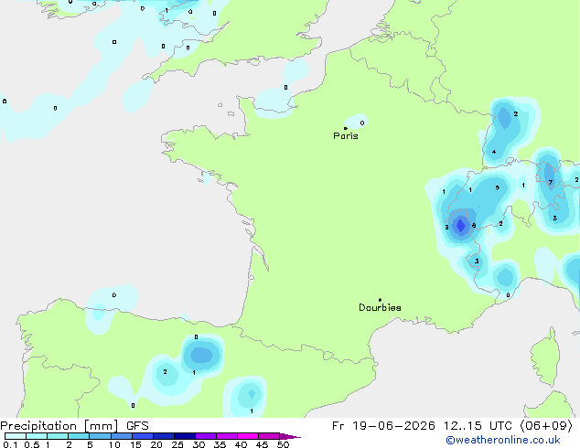
Task: Click the (06+09) run offset text
Action: (x=546, y=426)
